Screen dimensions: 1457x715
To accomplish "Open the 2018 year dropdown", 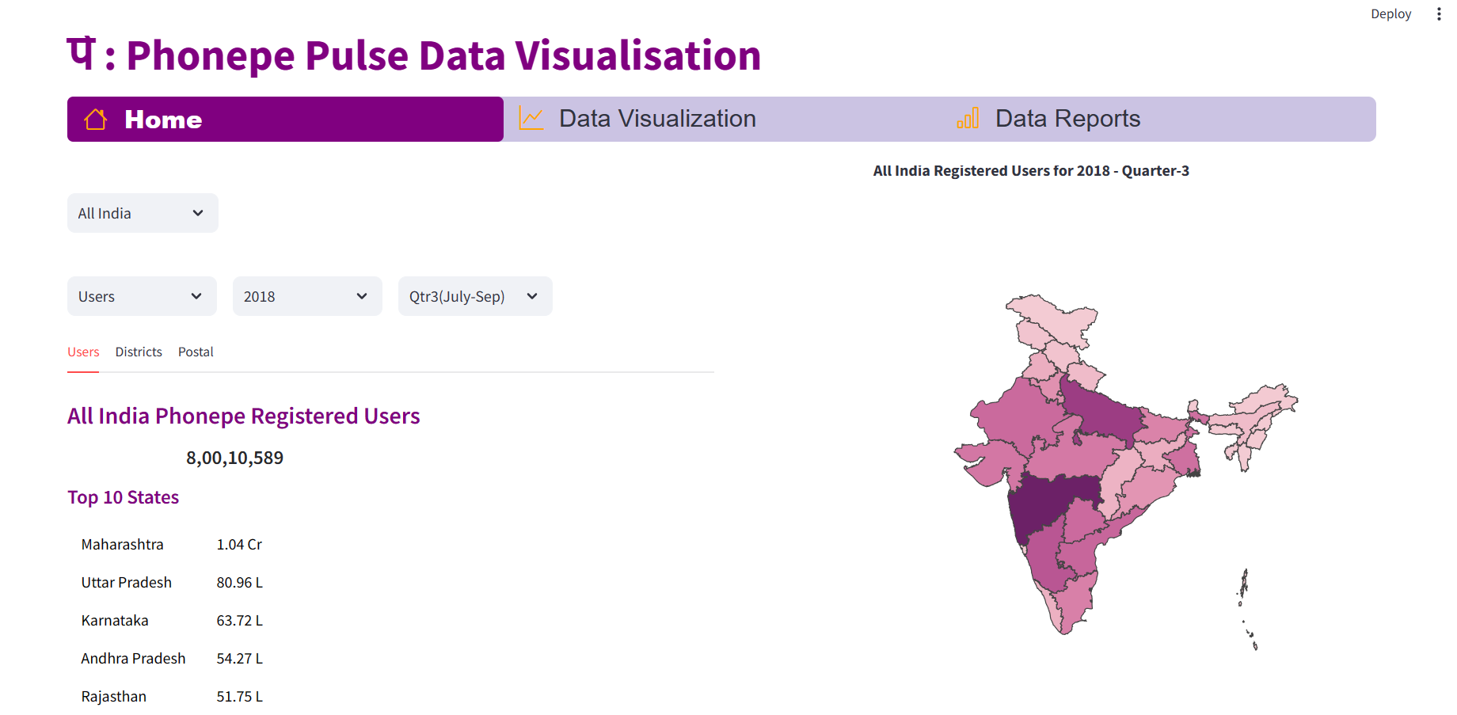I will tap(307, 295).
